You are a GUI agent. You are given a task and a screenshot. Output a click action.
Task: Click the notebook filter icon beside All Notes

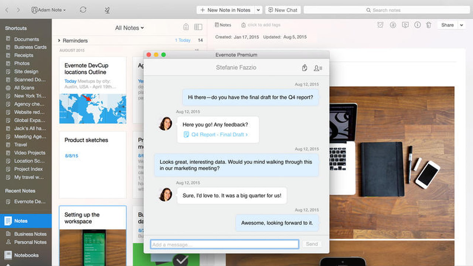point(186,27)
